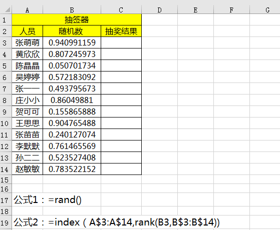
Task: Click the value 0.050701734
Action: pos(72,65)
